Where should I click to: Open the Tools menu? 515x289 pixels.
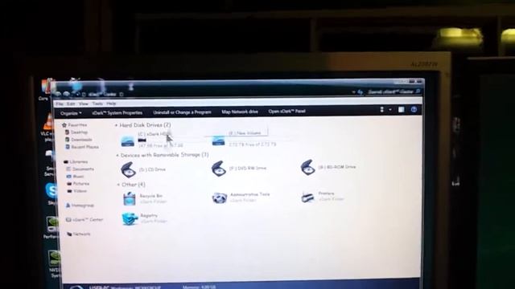tap(97, 104)
